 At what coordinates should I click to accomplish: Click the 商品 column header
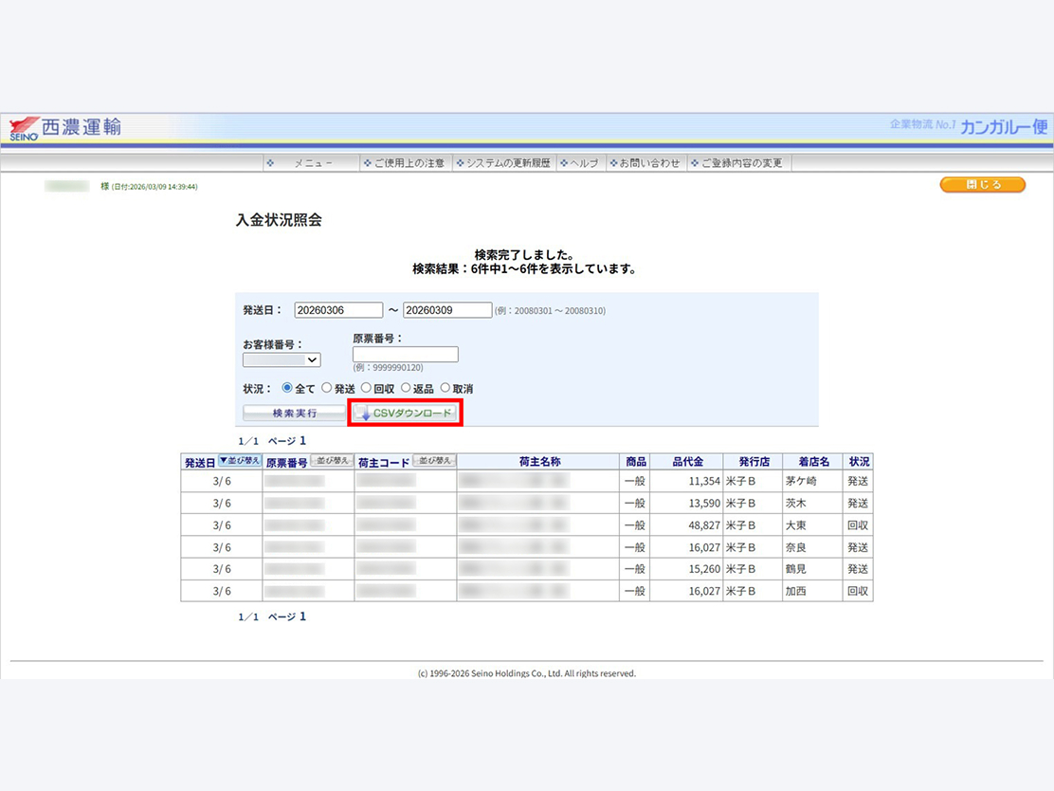point(635,461)
